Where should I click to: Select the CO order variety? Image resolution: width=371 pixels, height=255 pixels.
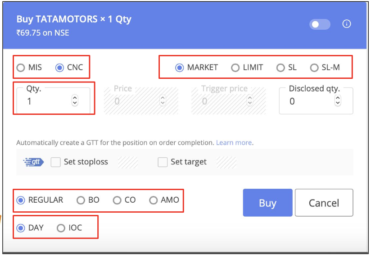(x=117, y=200)
